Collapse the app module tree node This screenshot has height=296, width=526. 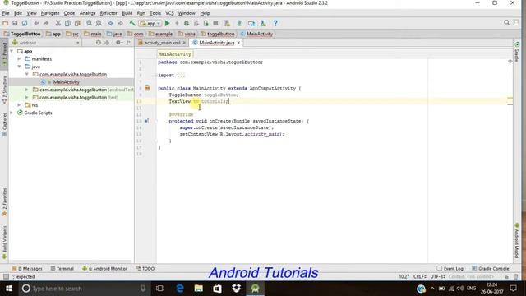pyautogui.click(x=12, y=51)
